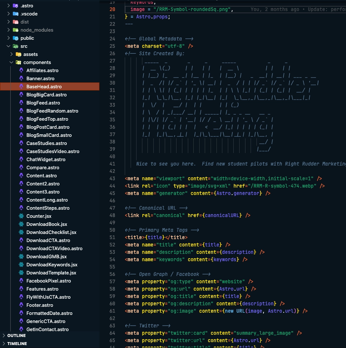Click the public folder globe icon
The width and height of the screenshot is (346, 348).
(x=15, y=38)
